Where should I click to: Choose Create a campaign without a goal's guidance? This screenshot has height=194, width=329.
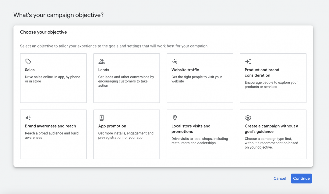271,129
